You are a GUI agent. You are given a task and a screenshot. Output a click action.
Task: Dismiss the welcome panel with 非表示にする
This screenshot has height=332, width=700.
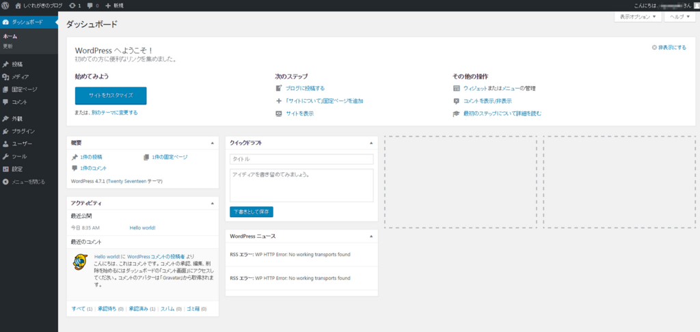coord(669,47)
